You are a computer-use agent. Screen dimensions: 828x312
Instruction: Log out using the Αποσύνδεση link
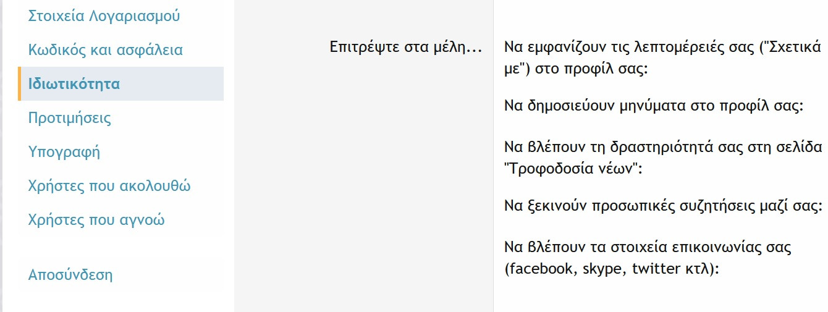click(70, 275)
